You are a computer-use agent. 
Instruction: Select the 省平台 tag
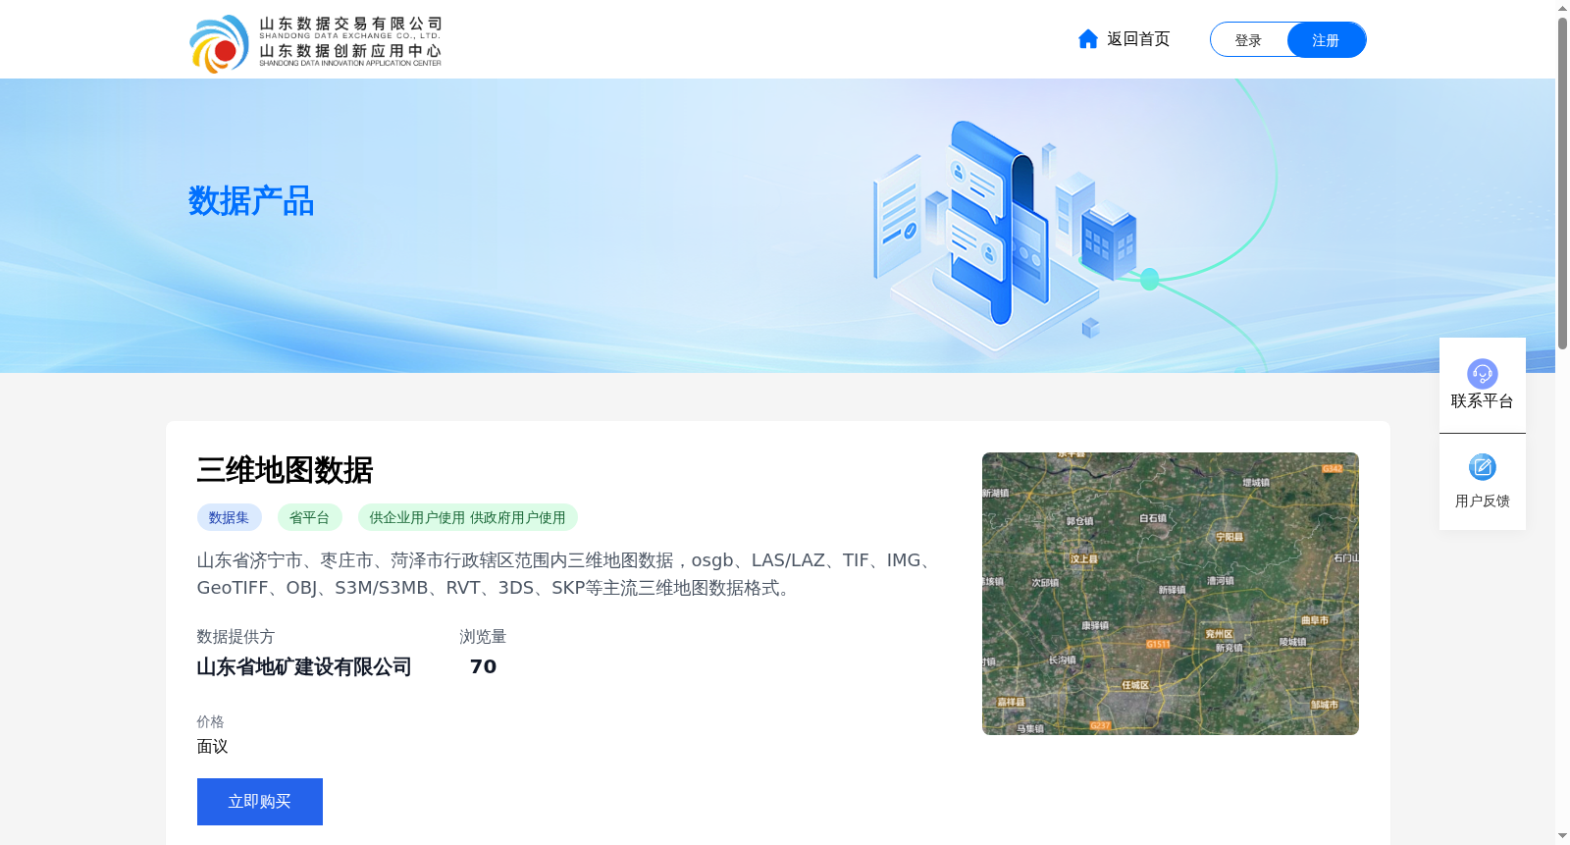click(x=309, y=517)
